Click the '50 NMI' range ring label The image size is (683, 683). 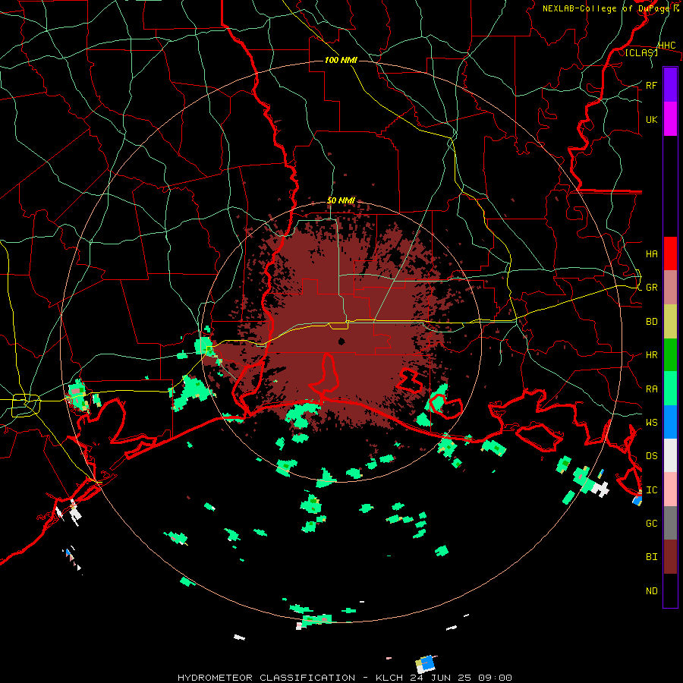[x=341, y=200]
